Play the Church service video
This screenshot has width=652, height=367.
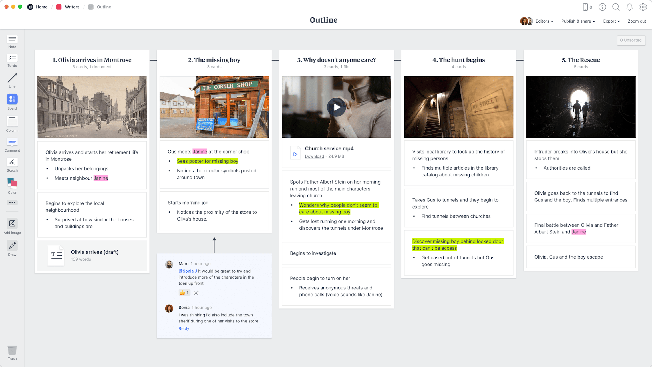(x=336, y=107)
